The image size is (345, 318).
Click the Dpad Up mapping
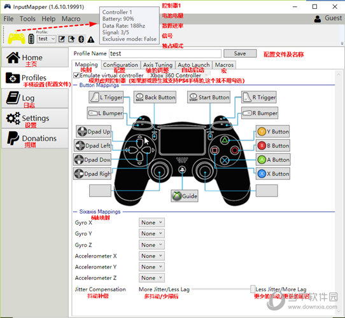[x=94, y=132]
